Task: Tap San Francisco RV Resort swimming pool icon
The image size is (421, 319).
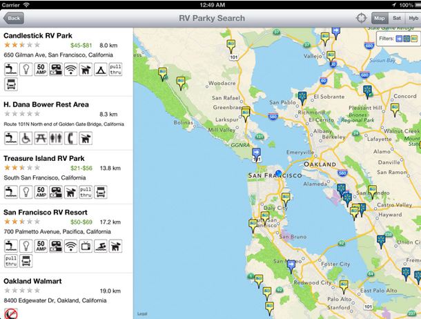Action: click(101, 246)
